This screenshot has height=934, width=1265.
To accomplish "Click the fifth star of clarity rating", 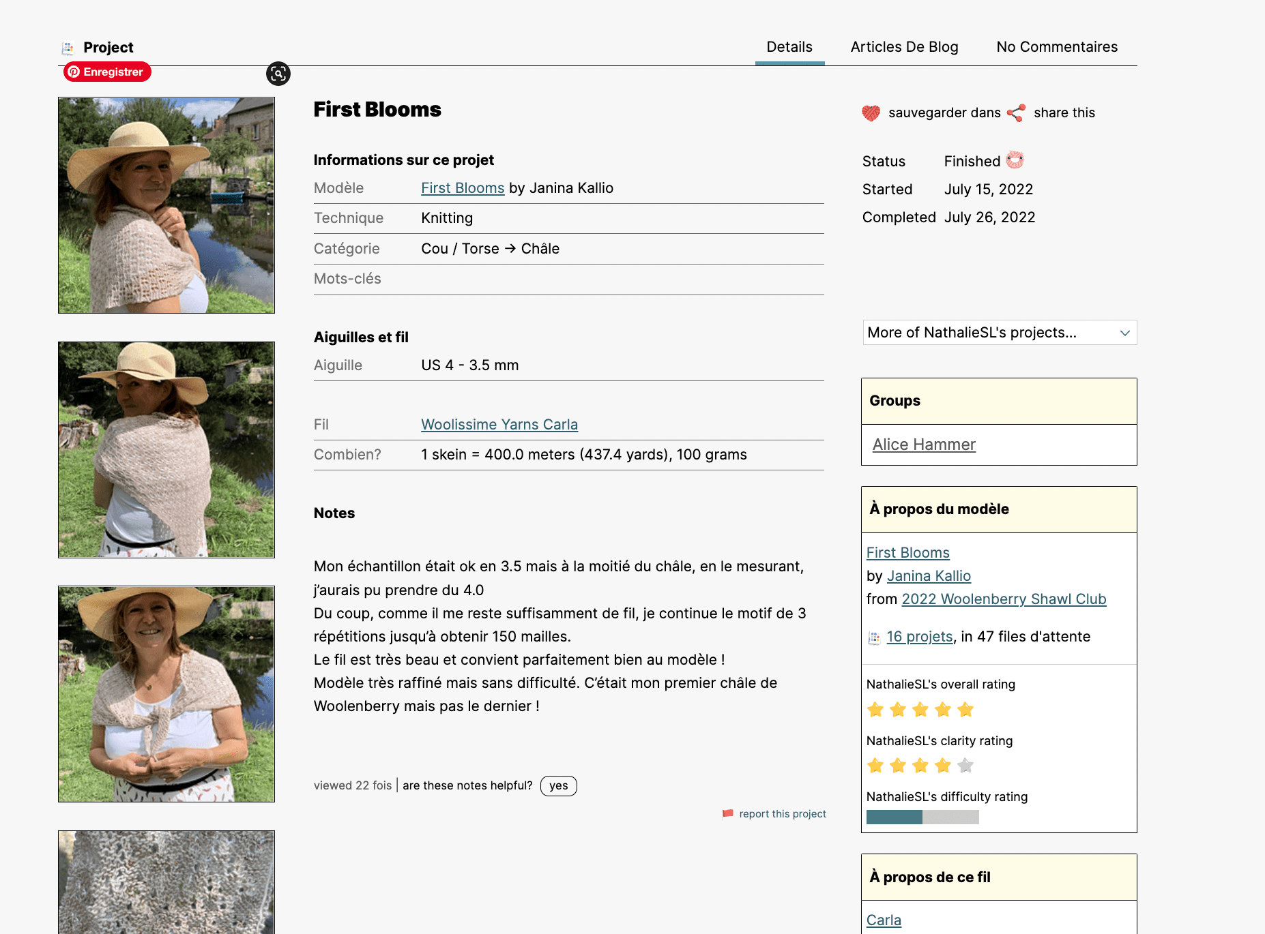I will point(965,766).
